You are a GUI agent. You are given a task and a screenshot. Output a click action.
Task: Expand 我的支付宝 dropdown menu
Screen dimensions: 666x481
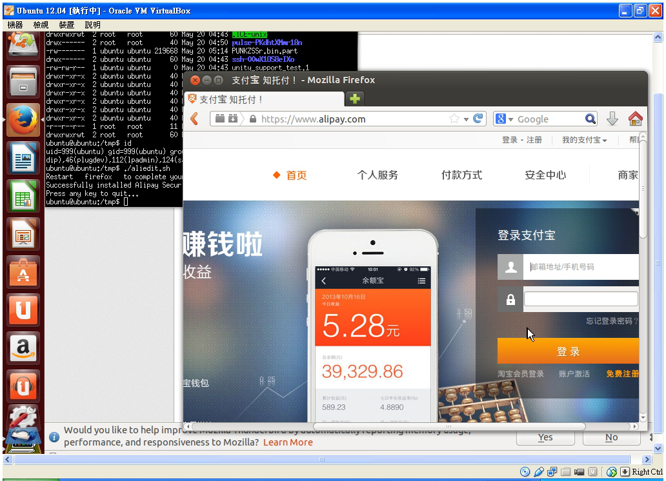click(585, 140)
